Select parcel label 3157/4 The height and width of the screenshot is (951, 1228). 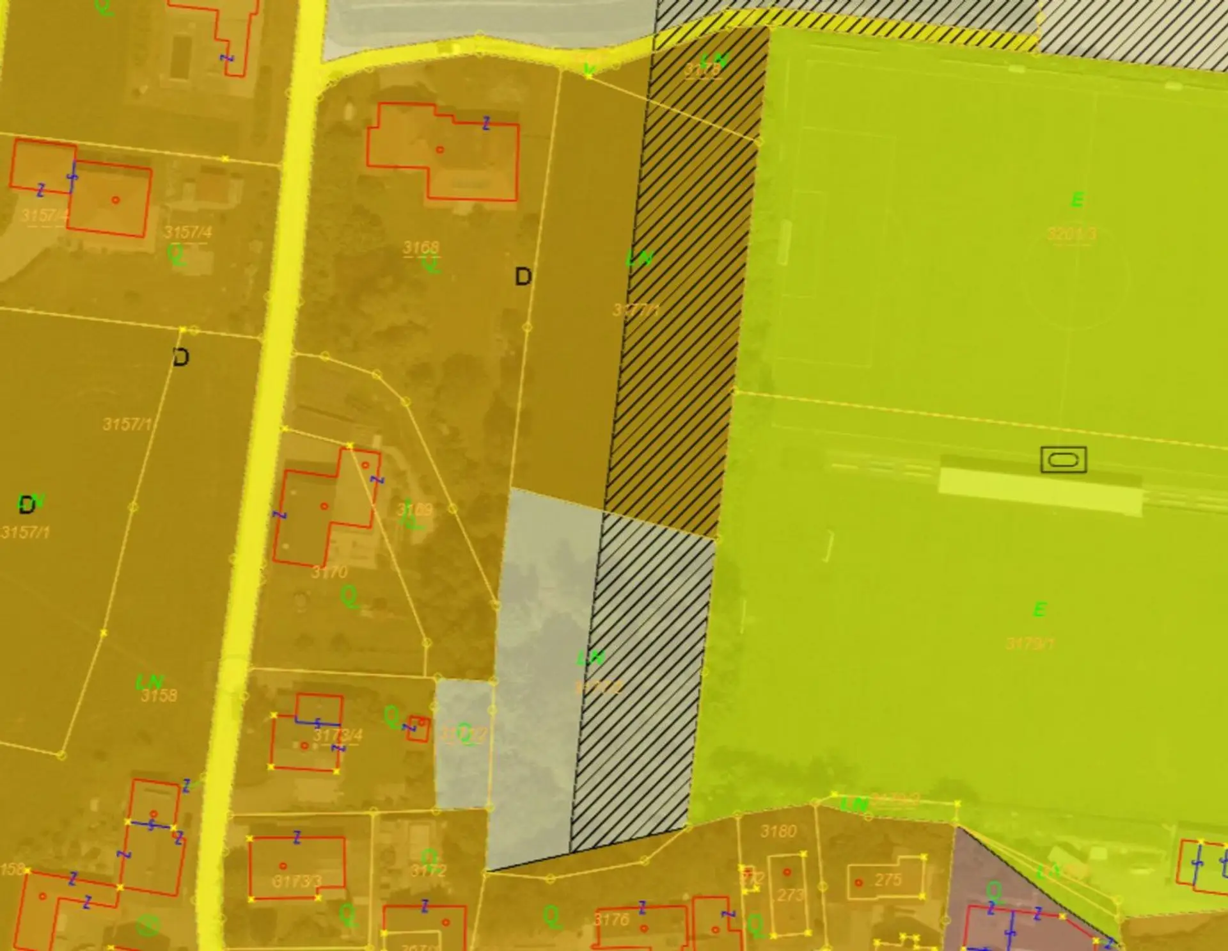click(x=187, y=232)
